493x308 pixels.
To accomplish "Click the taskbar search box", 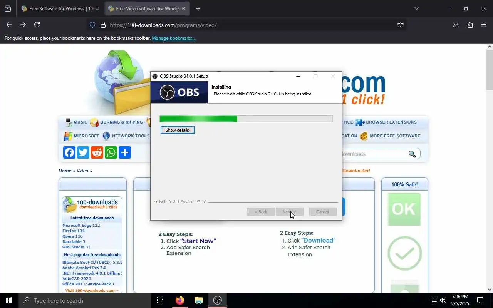I will click(x=85, y=300).
